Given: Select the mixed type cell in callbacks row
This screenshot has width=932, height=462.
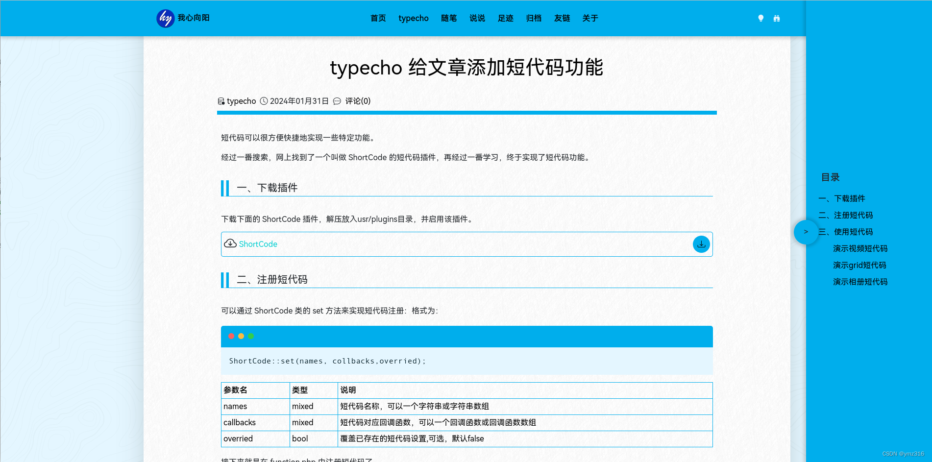Looking at the screenshot, I should pyautogui.click(x=314, y=423).
